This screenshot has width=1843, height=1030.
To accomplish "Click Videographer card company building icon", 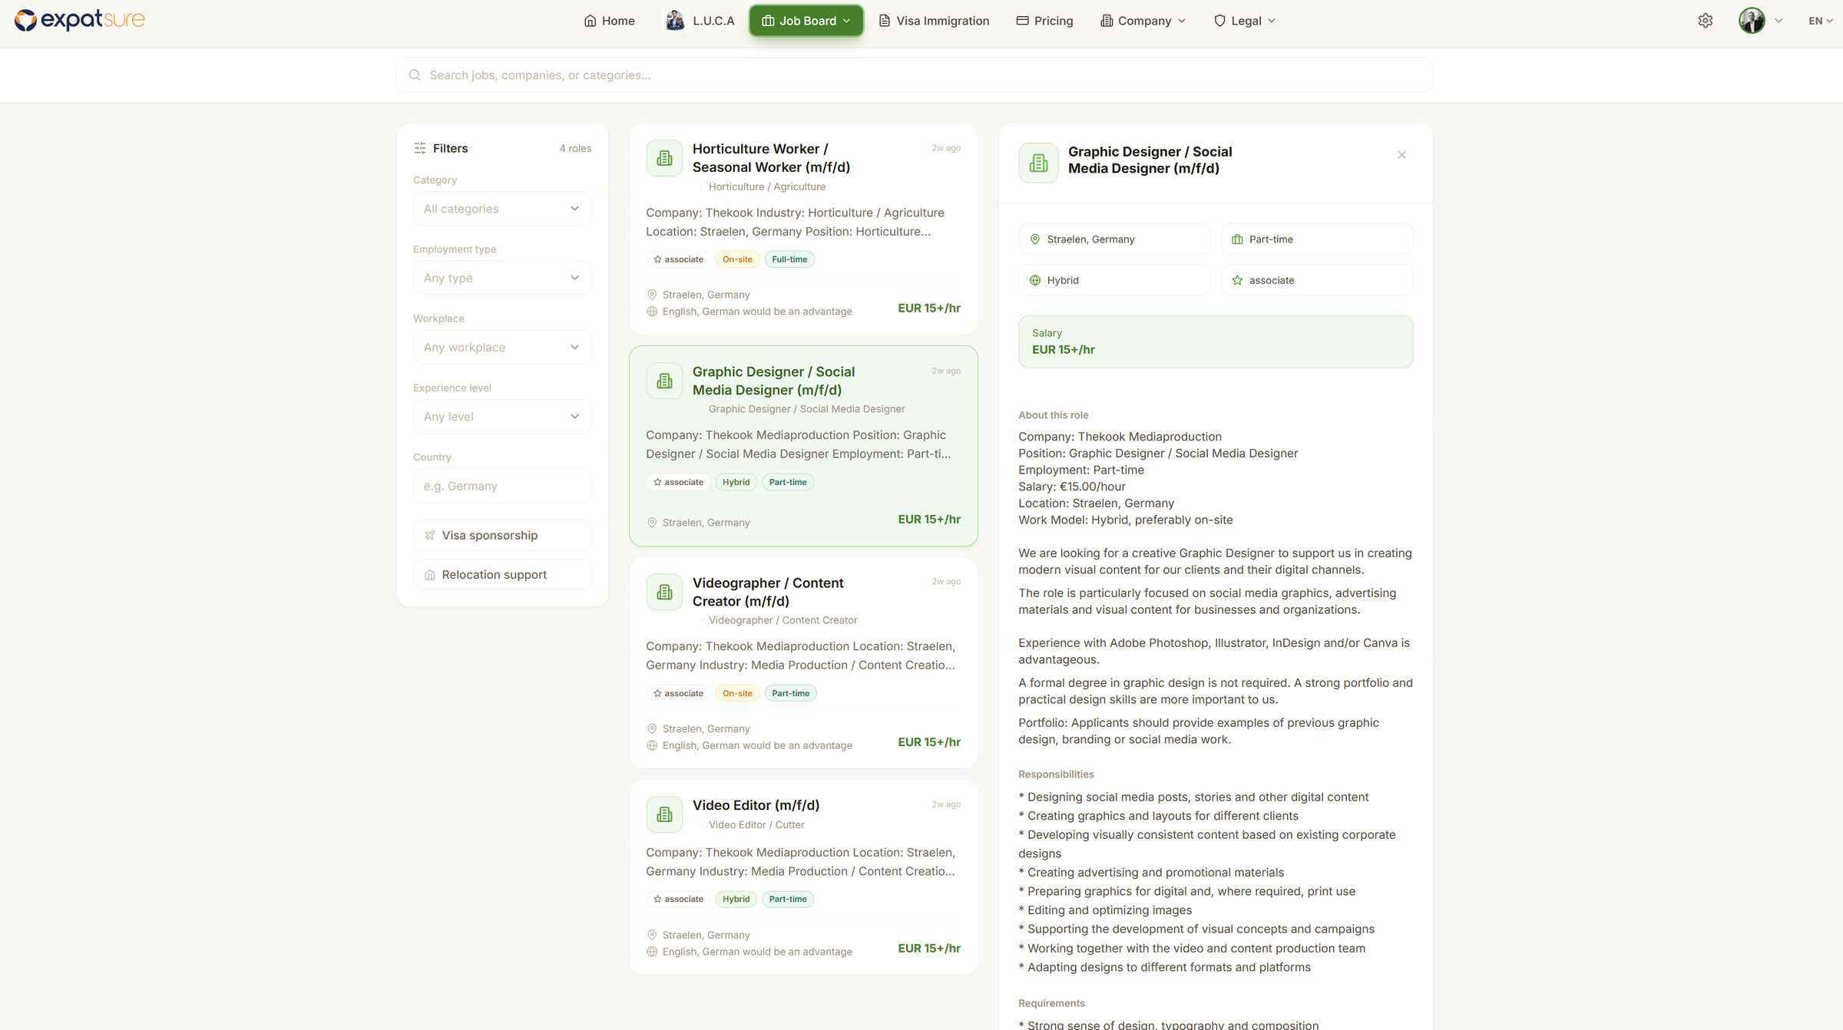I will [664, 592].
